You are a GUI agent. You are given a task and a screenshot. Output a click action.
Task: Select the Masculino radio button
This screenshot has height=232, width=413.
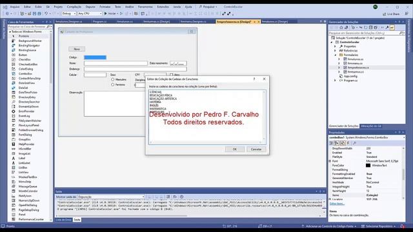tap(113, 79)
